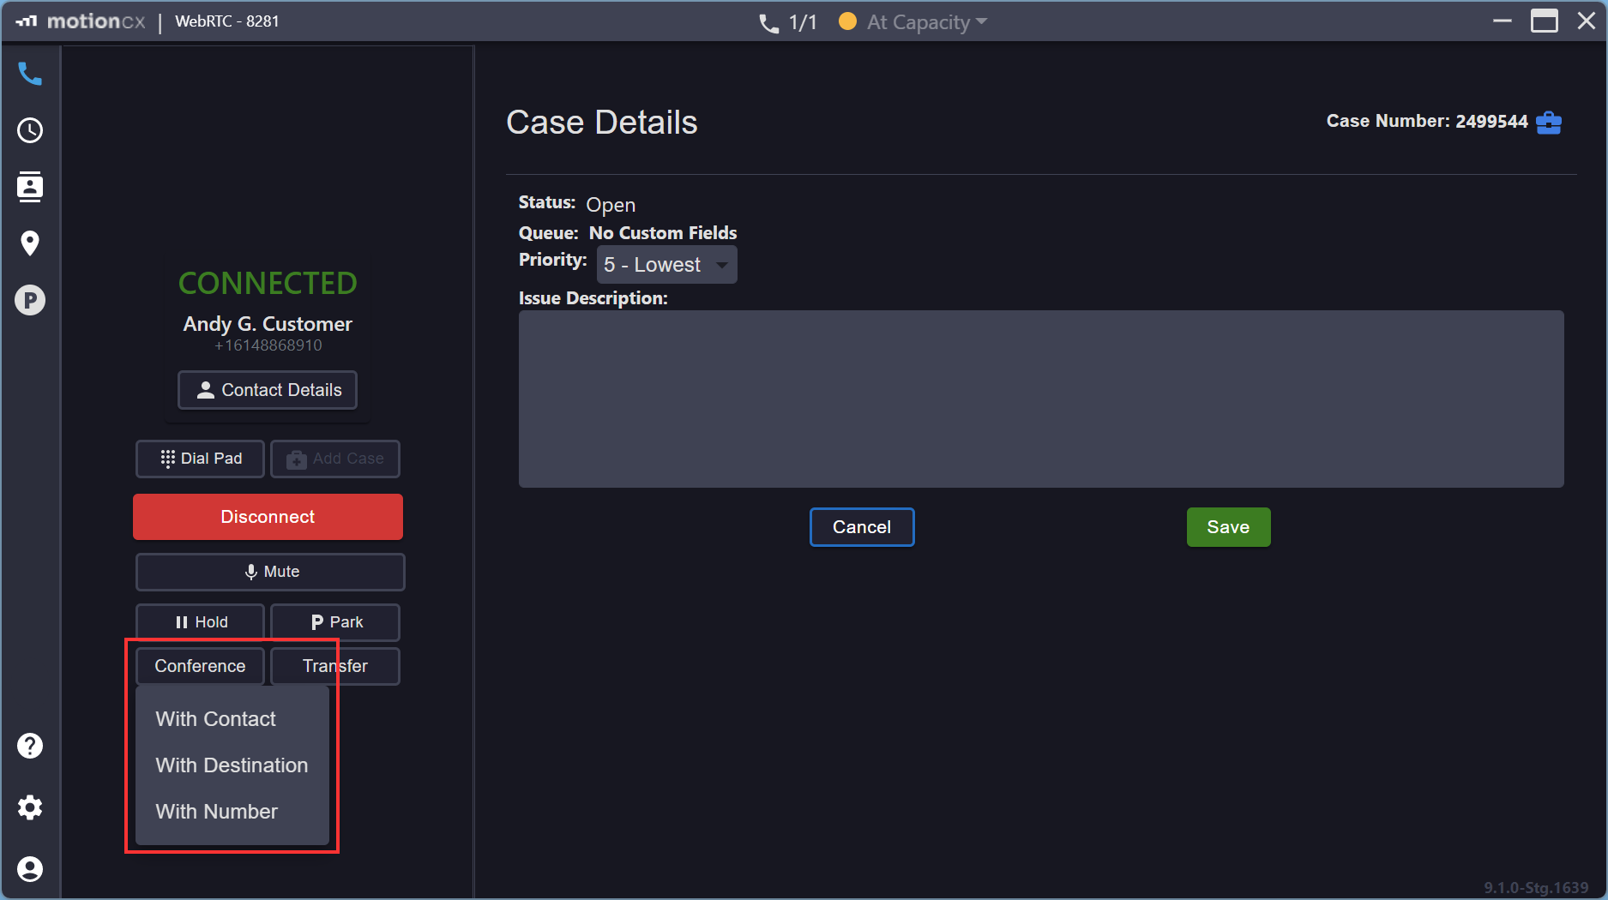The width and height of the screenshot is (1608, 900).
Task: Click the active calls 1/1 phone icon
Action: tap(768, 23)
